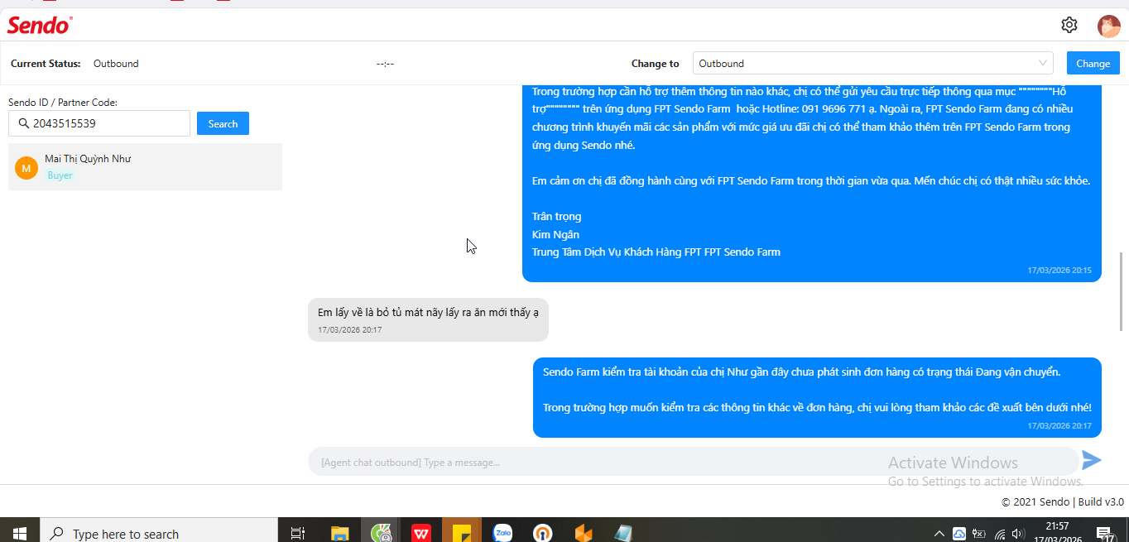1129x542 pixels.
Task: Open the orange circular taskbar app
Action: [x=543, y=534]
